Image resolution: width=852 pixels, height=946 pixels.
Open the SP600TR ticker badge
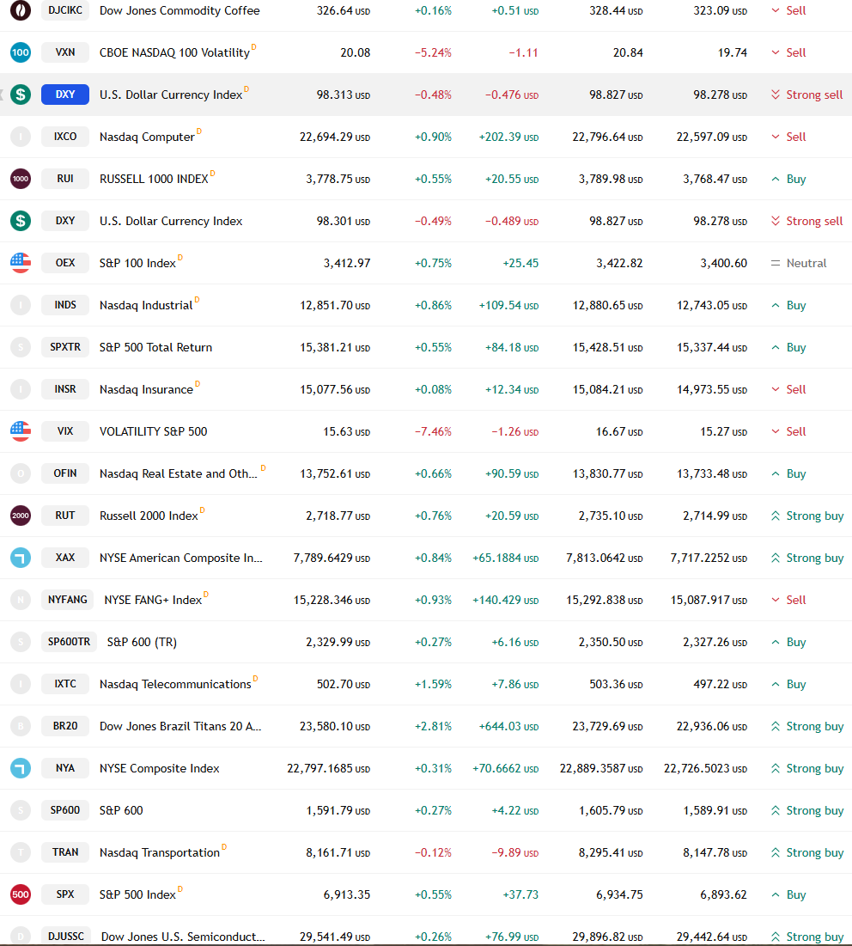click(x=69, y=642)
